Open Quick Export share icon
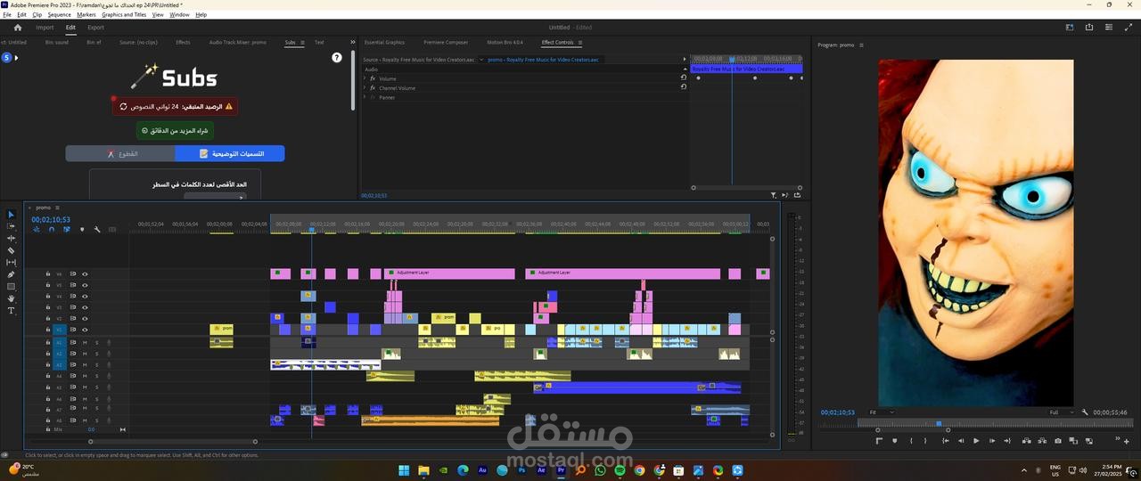The height and width of the screenshot is (481, 1141). (1089, 28)
